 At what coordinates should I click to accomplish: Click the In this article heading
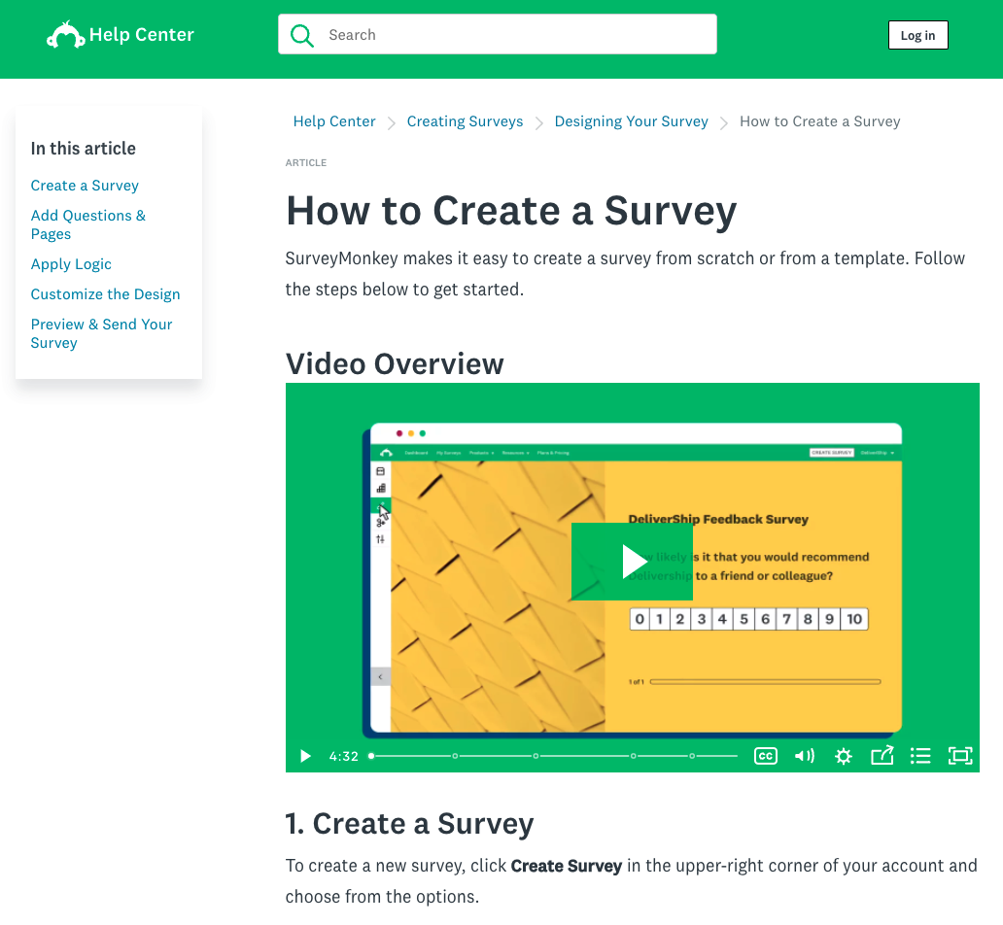click(84, 149)
